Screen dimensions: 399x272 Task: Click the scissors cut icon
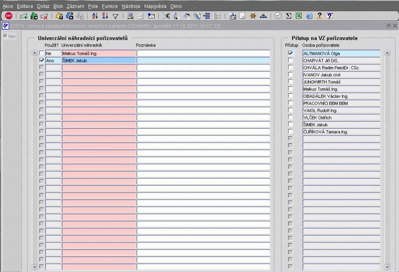pos(166,16)
